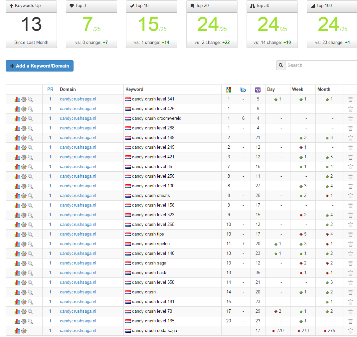Viewport: 357px width, 337px height.
Task: Select the Top 20 summary card
Action: coord(212,24)
